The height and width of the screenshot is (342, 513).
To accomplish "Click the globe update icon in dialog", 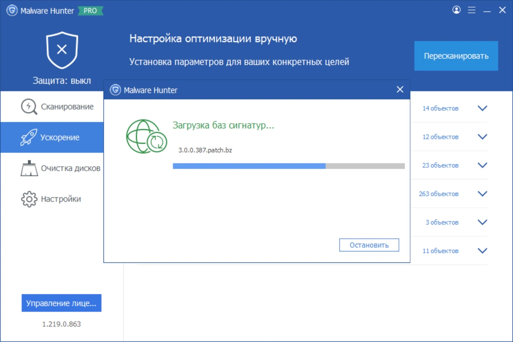I will (147, 136).
